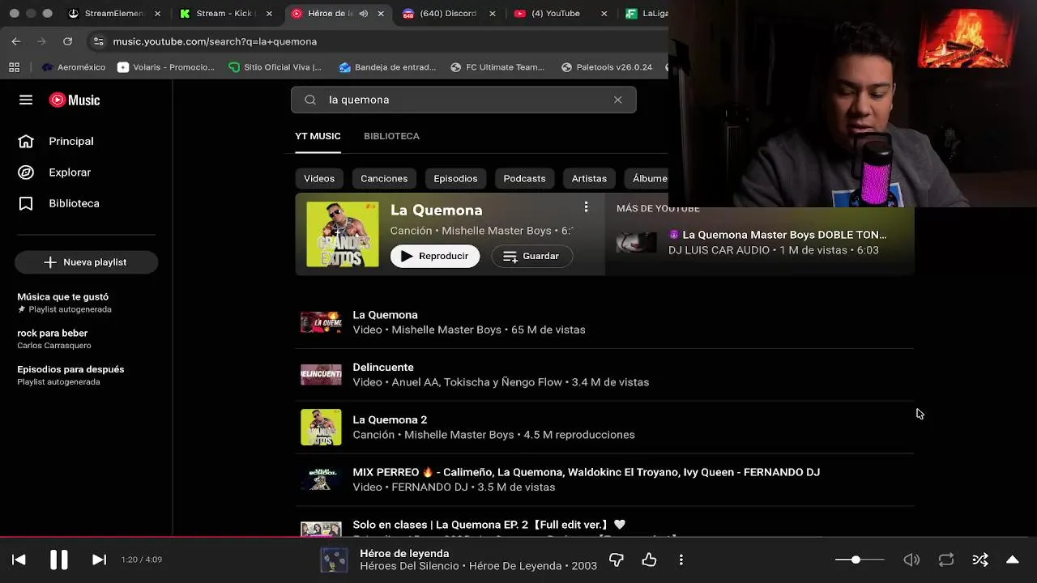Create a Nueva playlist
This screenshot has width=1037, height=583.
86,262
